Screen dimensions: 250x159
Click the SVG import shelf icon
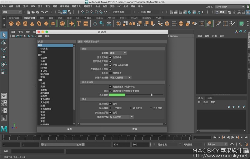click(86, 24)
